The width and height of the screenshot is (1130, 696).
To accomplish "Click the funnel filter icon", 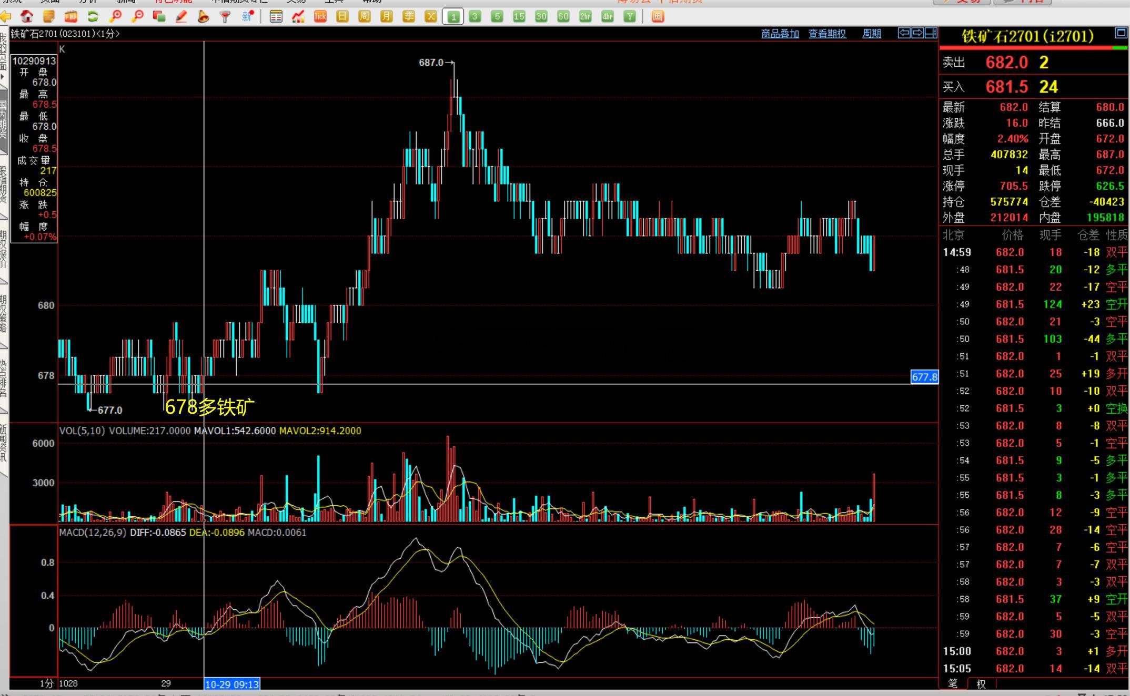I will (x=225, y=16).
